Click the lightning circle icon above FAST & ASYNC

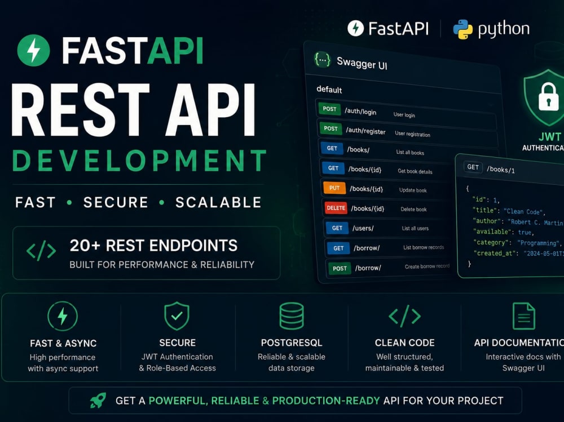click(x=63, y=316)
